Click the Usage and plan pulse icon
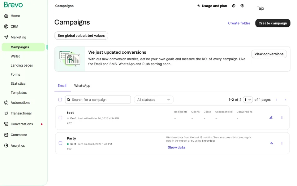 (x=199, y=6)
